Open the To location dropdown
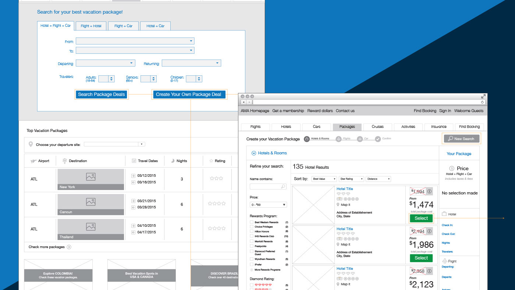This screenshot has width=515, height=290. (135, 50)
